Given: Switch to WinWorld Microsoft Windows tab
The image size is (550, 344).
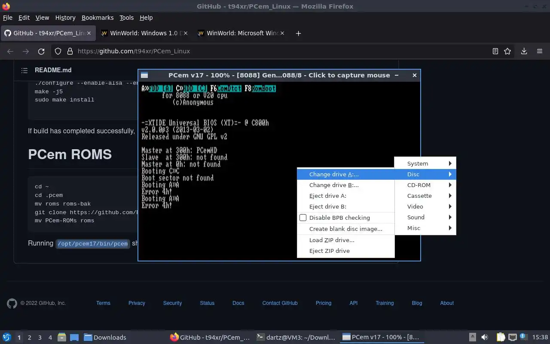Looking at the screenshot, I should coord(241,33).
